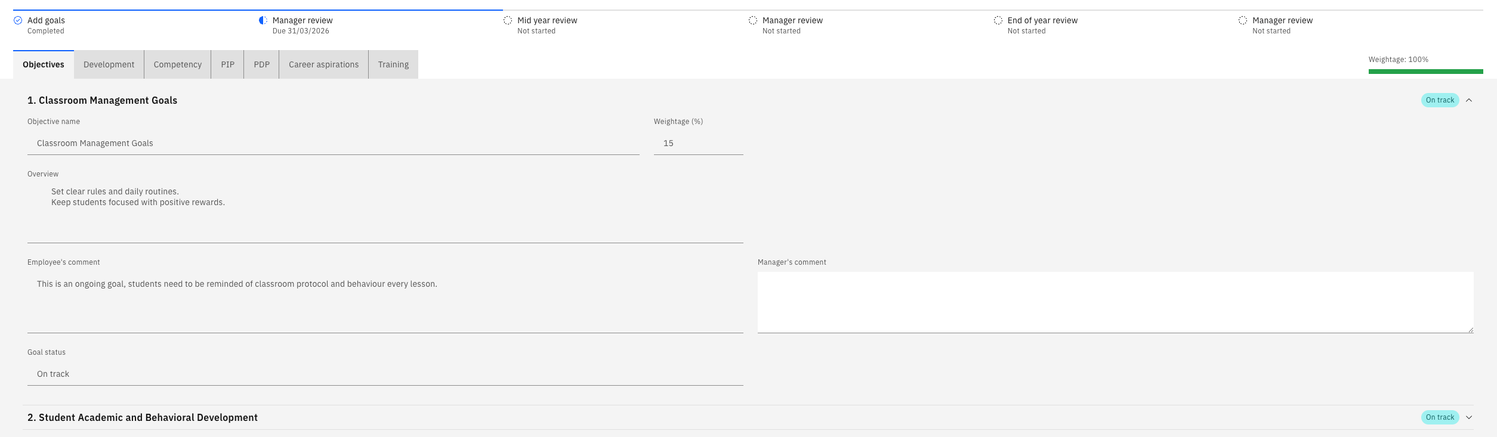Click the Objective name field
The height and width of the screenshot is (437, 1497).
tap(334, 143)
